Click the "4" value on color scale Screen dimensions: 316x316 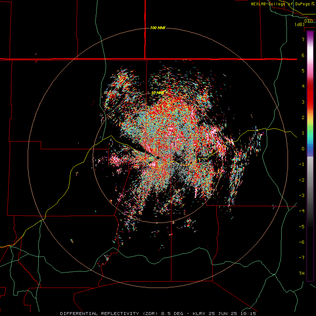[x=303, y=86]
